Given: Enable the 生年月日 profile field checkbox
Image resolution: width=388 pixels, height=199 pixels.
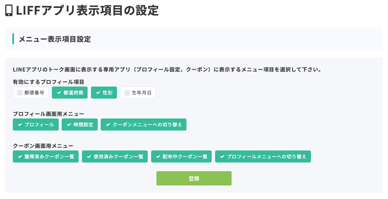Looking at the screenshot, I should click(138, 93).
